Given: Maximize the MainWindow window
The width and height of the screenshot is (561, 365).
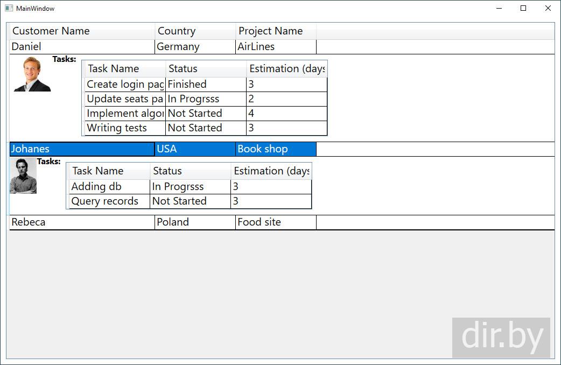Looking at the screenshot, I should [x=523, y=9].
